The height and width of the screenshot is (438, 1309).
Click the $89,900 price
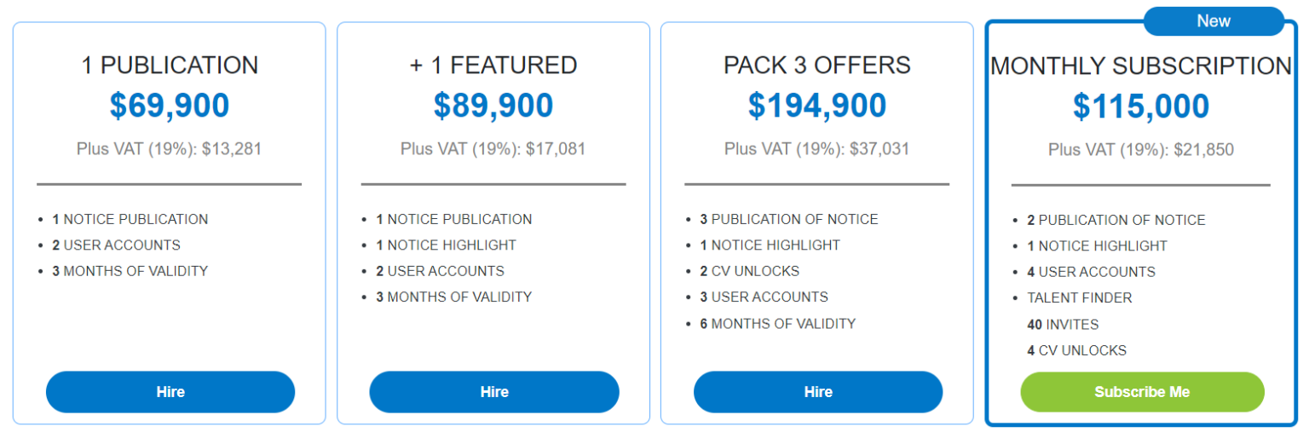[x=493, y=106]
